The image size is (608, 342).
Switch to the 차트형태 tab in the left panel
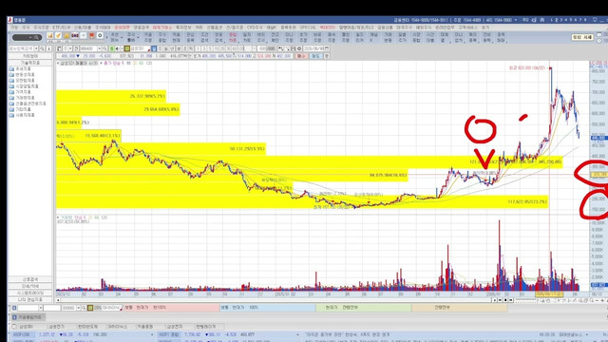click(x=29, y=56)
